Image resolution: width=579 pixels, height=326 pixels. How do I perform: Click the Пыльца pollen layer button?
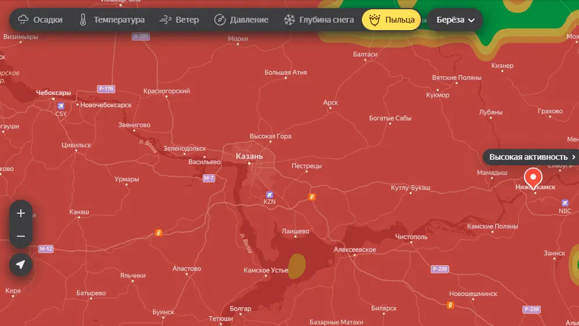pos(391,20)
